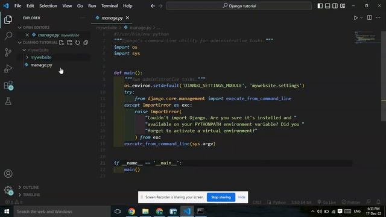This screenshot has width=386, height=217.
Task: Select manage.py in the file tree
Action: coord(41,65)
